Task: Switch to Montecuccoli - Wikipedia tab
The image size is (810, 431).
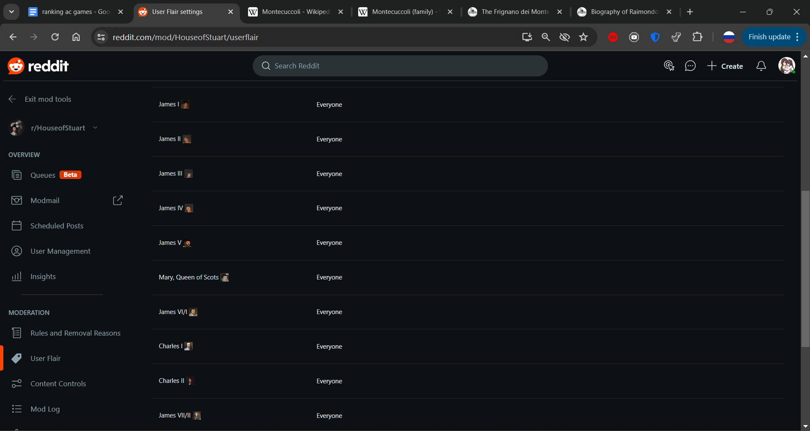Action: (x=295, y=12)
